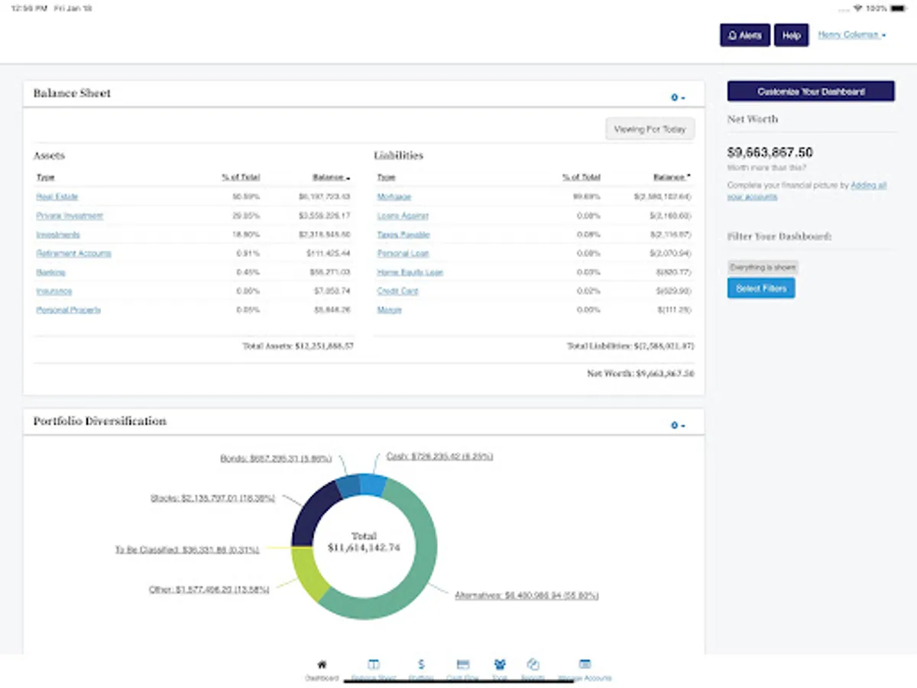Open the Viewing For Today selector
Screen dimensions: 917x688
pos(649,128)
